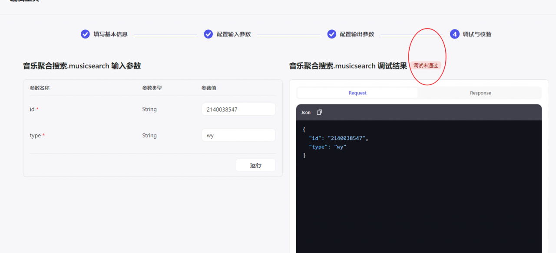The image size is (556, 253).
Task: Click the step 4 number circle
Action: (455, 34)
